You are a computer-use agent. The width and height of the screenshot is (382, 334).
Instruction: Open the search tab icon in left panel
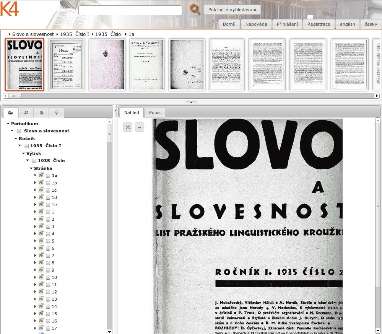point(26,112)
